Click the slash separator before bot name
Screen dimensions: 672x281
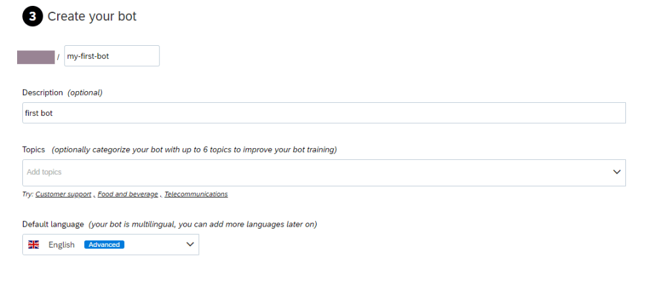[x=58, y=57]
